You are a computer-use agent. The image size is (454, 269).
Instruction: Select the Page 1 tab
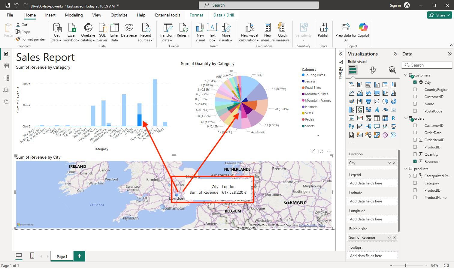pyautogui.click(x=62, y=256)
